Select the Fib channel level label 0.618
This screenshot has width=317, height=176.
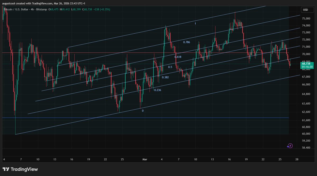tap(178, 57)
